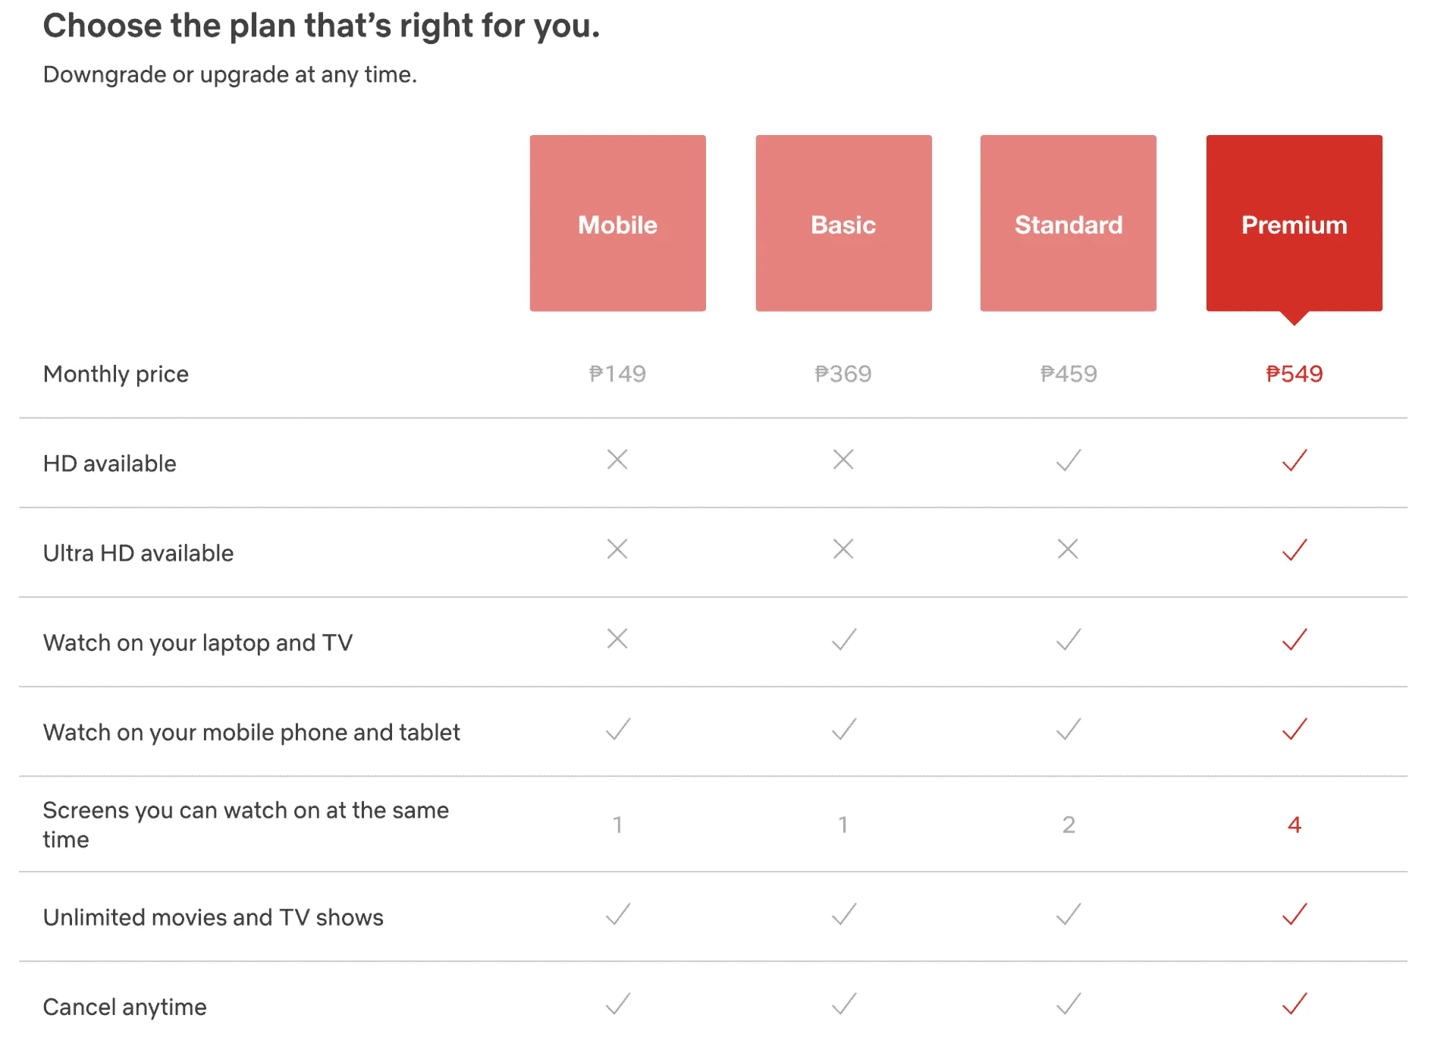
Task: Click the Premium plan's ₱549 price
Action: click(x=1294, y=374)
